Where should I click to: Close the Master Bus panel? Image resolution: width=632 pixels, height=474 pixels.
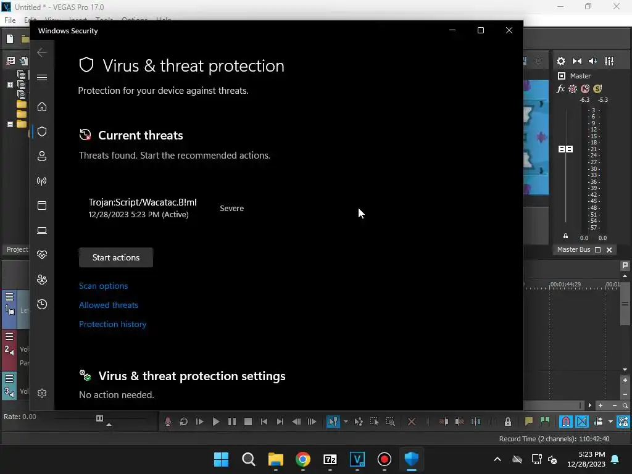coord(609,250)
